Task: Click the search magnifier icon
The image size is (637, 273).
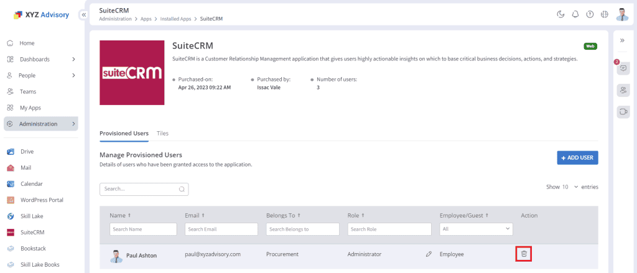Action: tap(182, 189)
